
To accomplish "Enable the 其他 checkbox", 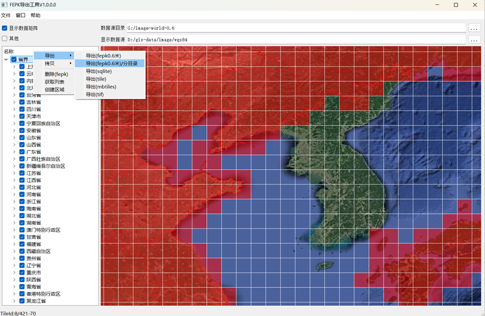I will tap(4, 38).
